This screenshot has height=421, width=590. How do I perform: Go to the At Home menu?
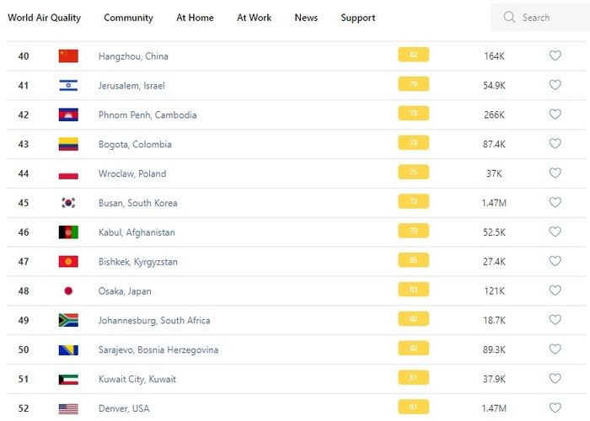pos(195,18)
